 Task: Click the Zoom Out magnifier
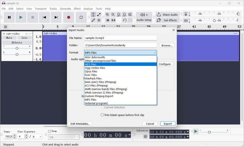point(113,15)
